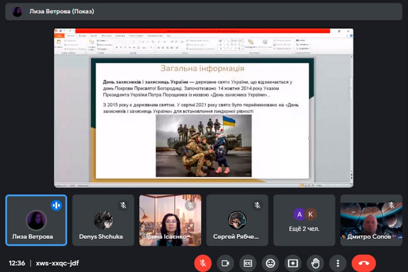
Task: Click Denys Shchuka's participant tile
Action: pos(103,220)
